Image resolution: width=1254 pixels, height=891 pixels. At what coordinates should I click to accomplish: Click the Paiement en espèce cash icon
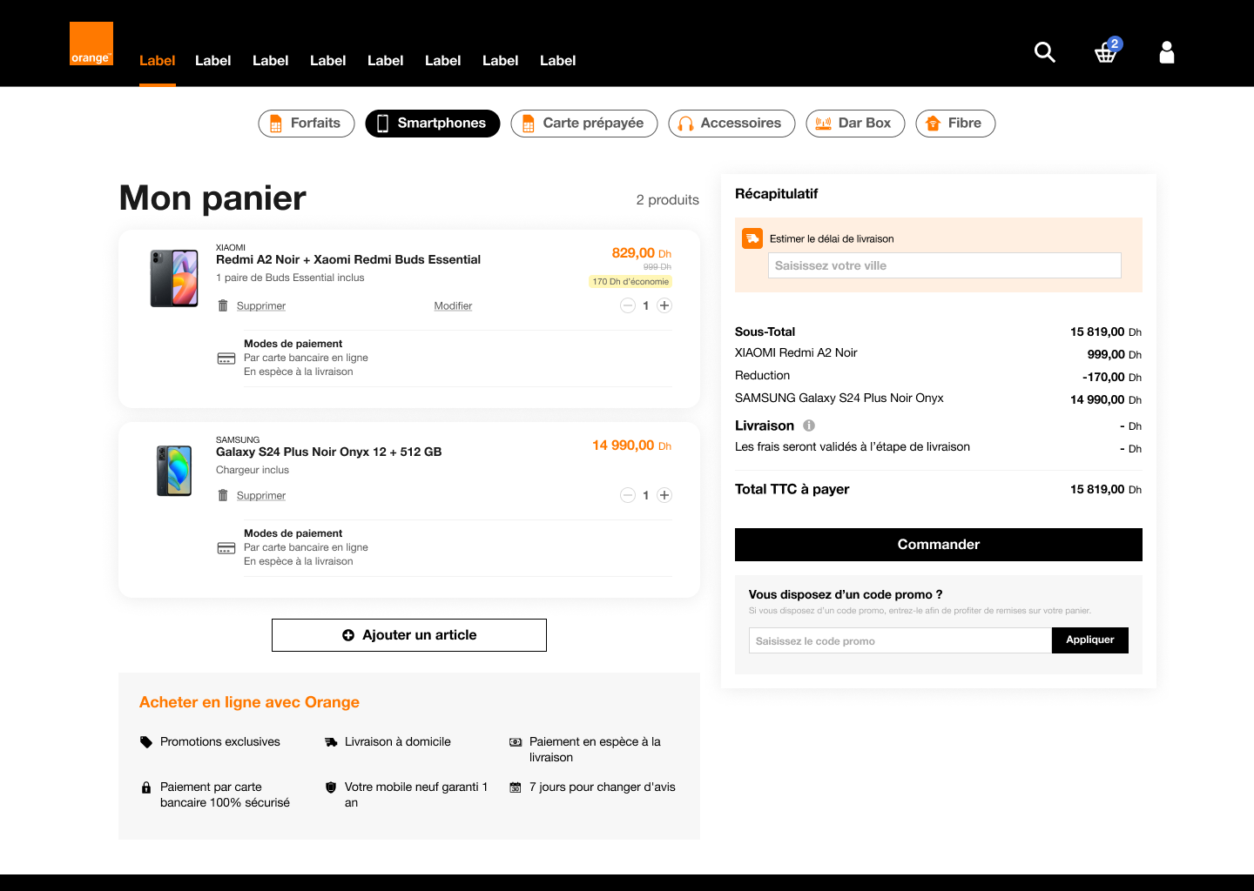[516, 742]
